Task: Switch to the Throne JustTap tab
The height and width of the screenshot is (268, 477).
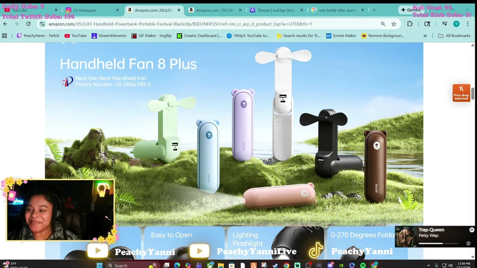Action: click(x=276, y=10)
